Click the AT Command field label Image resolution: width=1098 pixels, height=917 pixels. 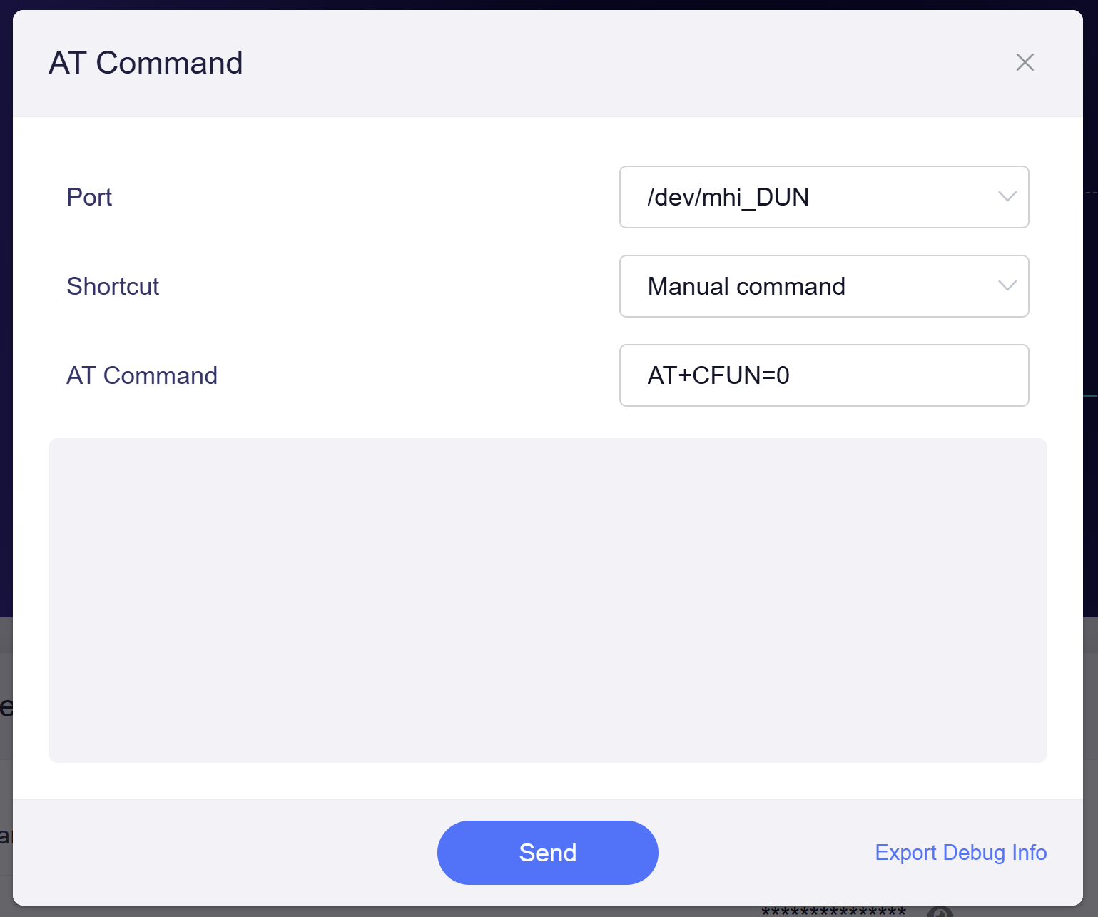pos(142,375)
